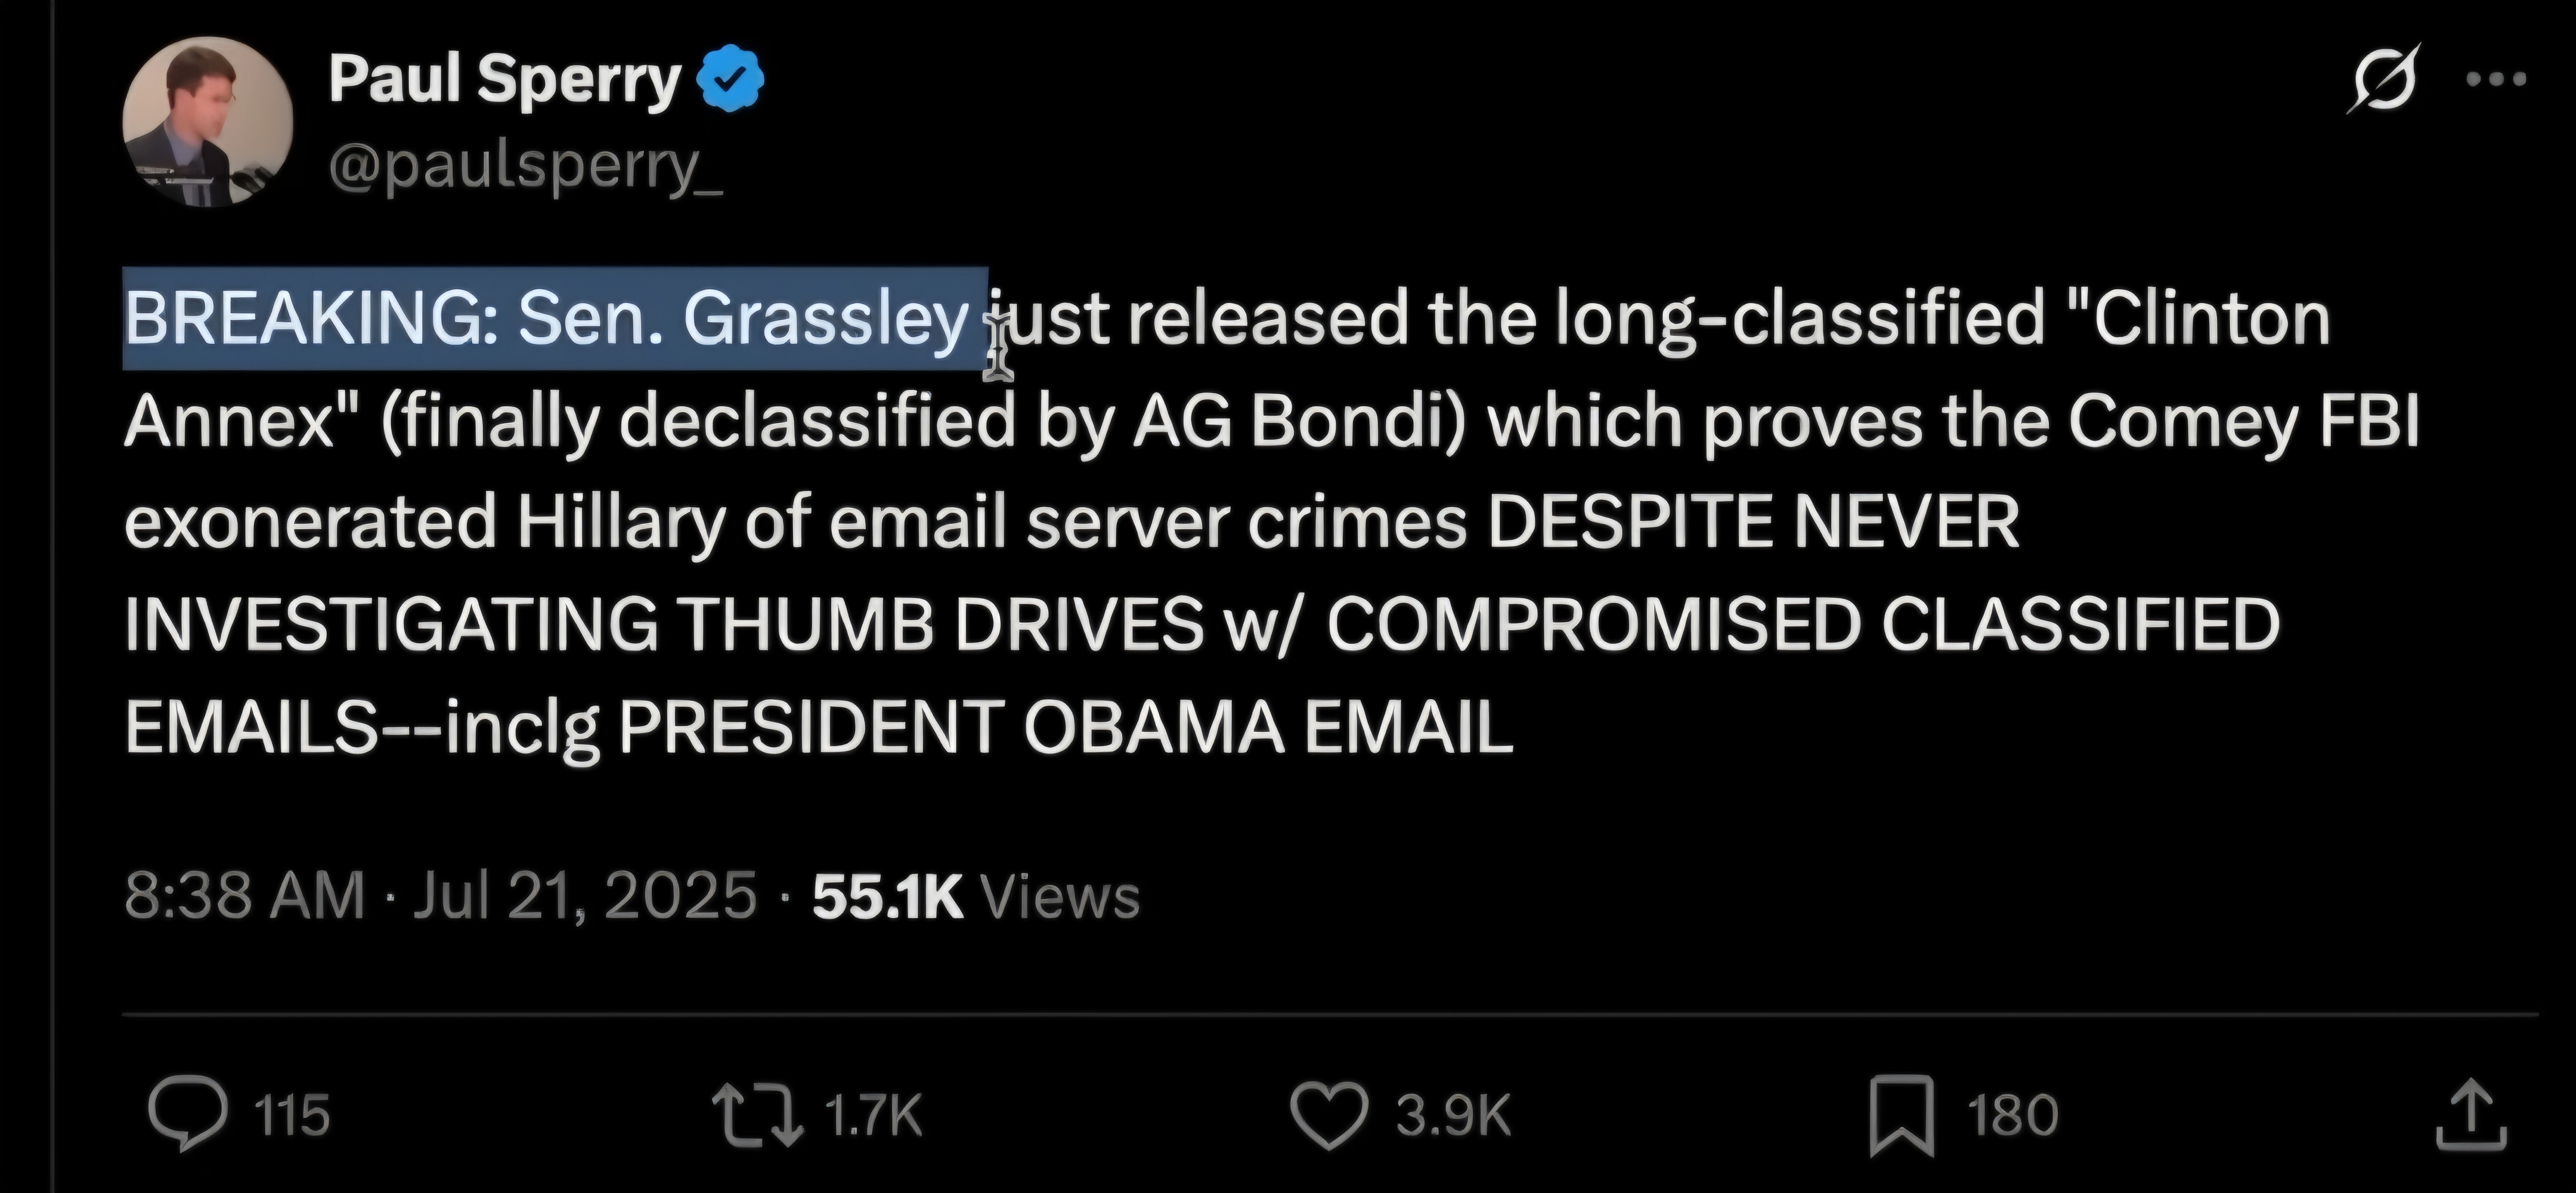
Task: Open Paul Sperry's profile picture
Action: pos(208,121)
